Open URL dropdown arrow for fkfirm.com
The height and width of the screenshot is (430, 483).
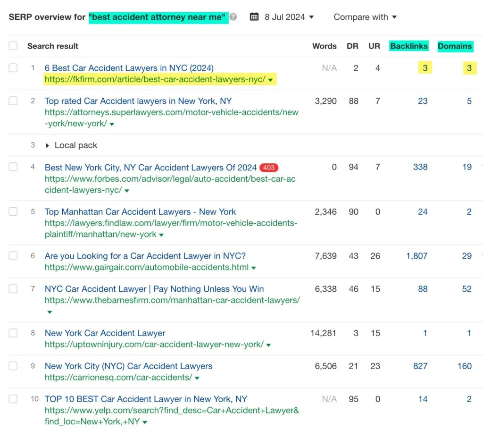coord(270,80)
